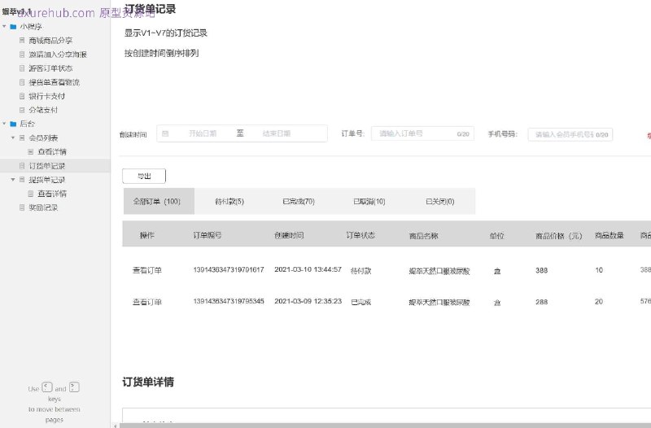
Task: Open 查看订单 for order ending 5345
Action: [147, 302]
